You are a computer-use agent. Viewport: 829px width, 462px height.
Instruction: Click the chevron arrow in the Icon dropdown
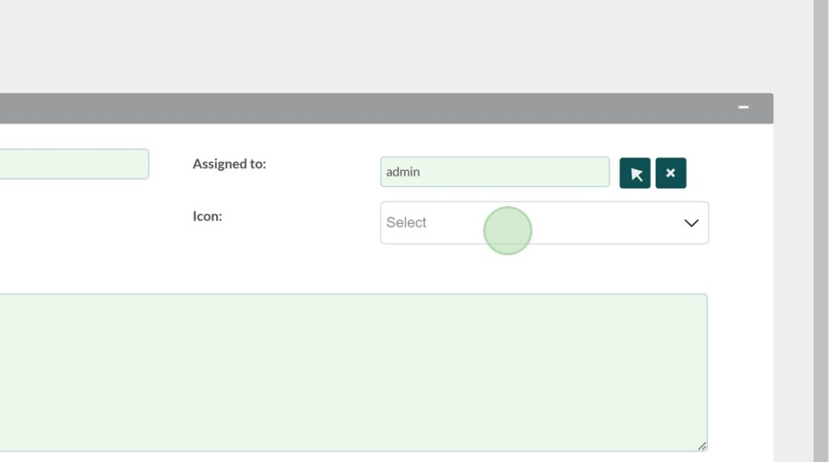click(x=691, y=223)
